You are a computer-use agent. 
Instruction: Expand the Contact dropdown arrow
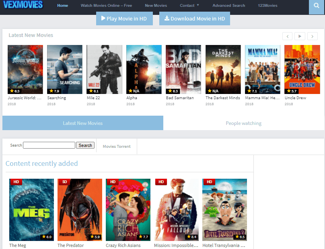point(198,5)
